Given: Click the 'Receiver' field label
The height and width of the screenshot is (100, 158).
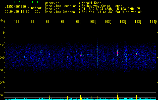Looking at the screenshot, I should click(52, 9).
